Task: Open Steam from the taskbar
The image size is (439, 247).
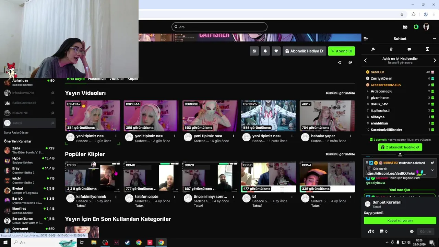Action: [127, 243]
